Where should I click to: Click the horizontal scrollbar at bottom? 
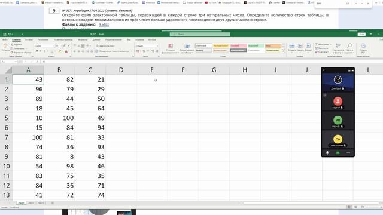(x=311, y=203)
